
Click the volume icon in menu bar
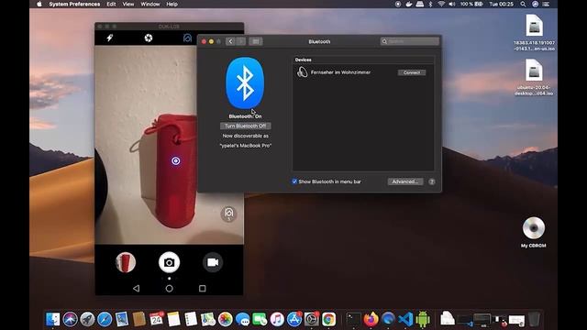pyautogui.click(x=452, y=4)
